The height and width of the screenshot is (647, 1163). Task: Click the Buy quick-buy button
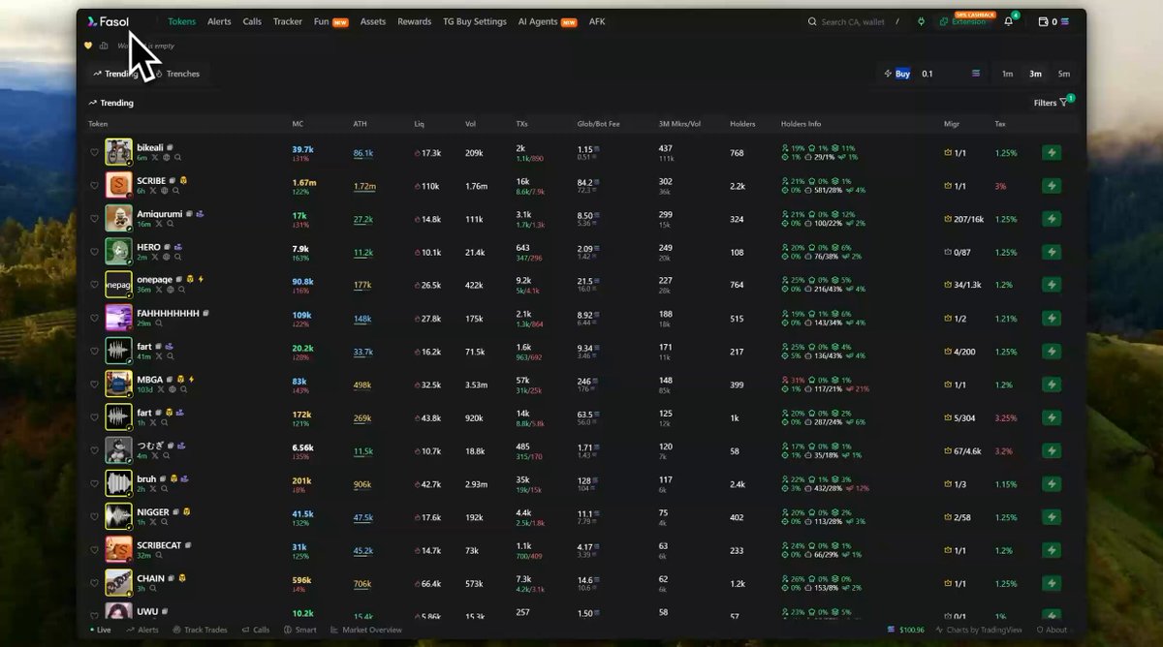point(897,74)
